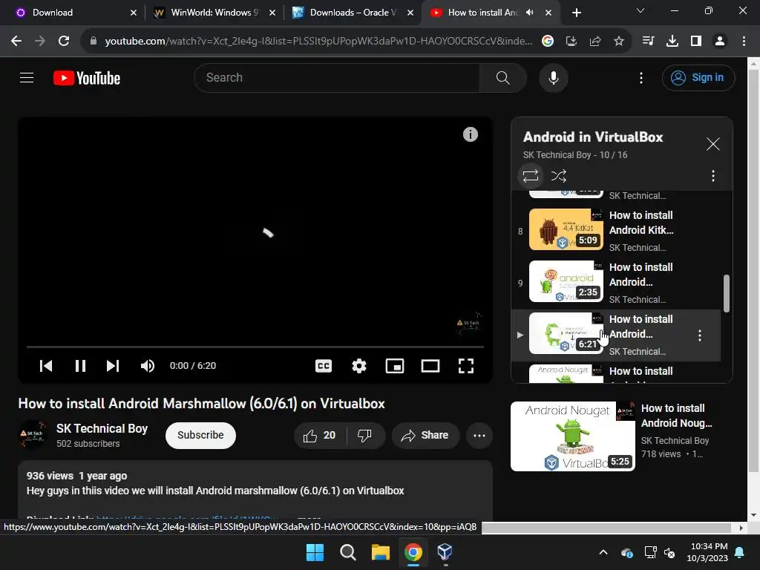This screenshot has width=760, height=570.
Task: Open SK Technical Boy channel avatar
Action: click(x=33, y=435)
